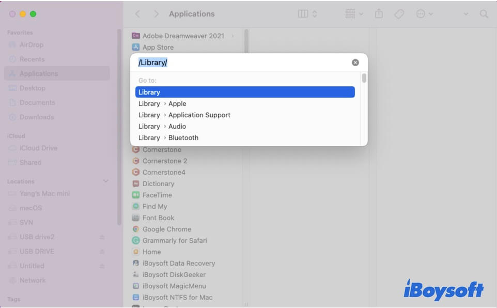497x308 pixels.
Task: Open the Group By dropdown in the toolbar
Action: (x=354, y=14)
